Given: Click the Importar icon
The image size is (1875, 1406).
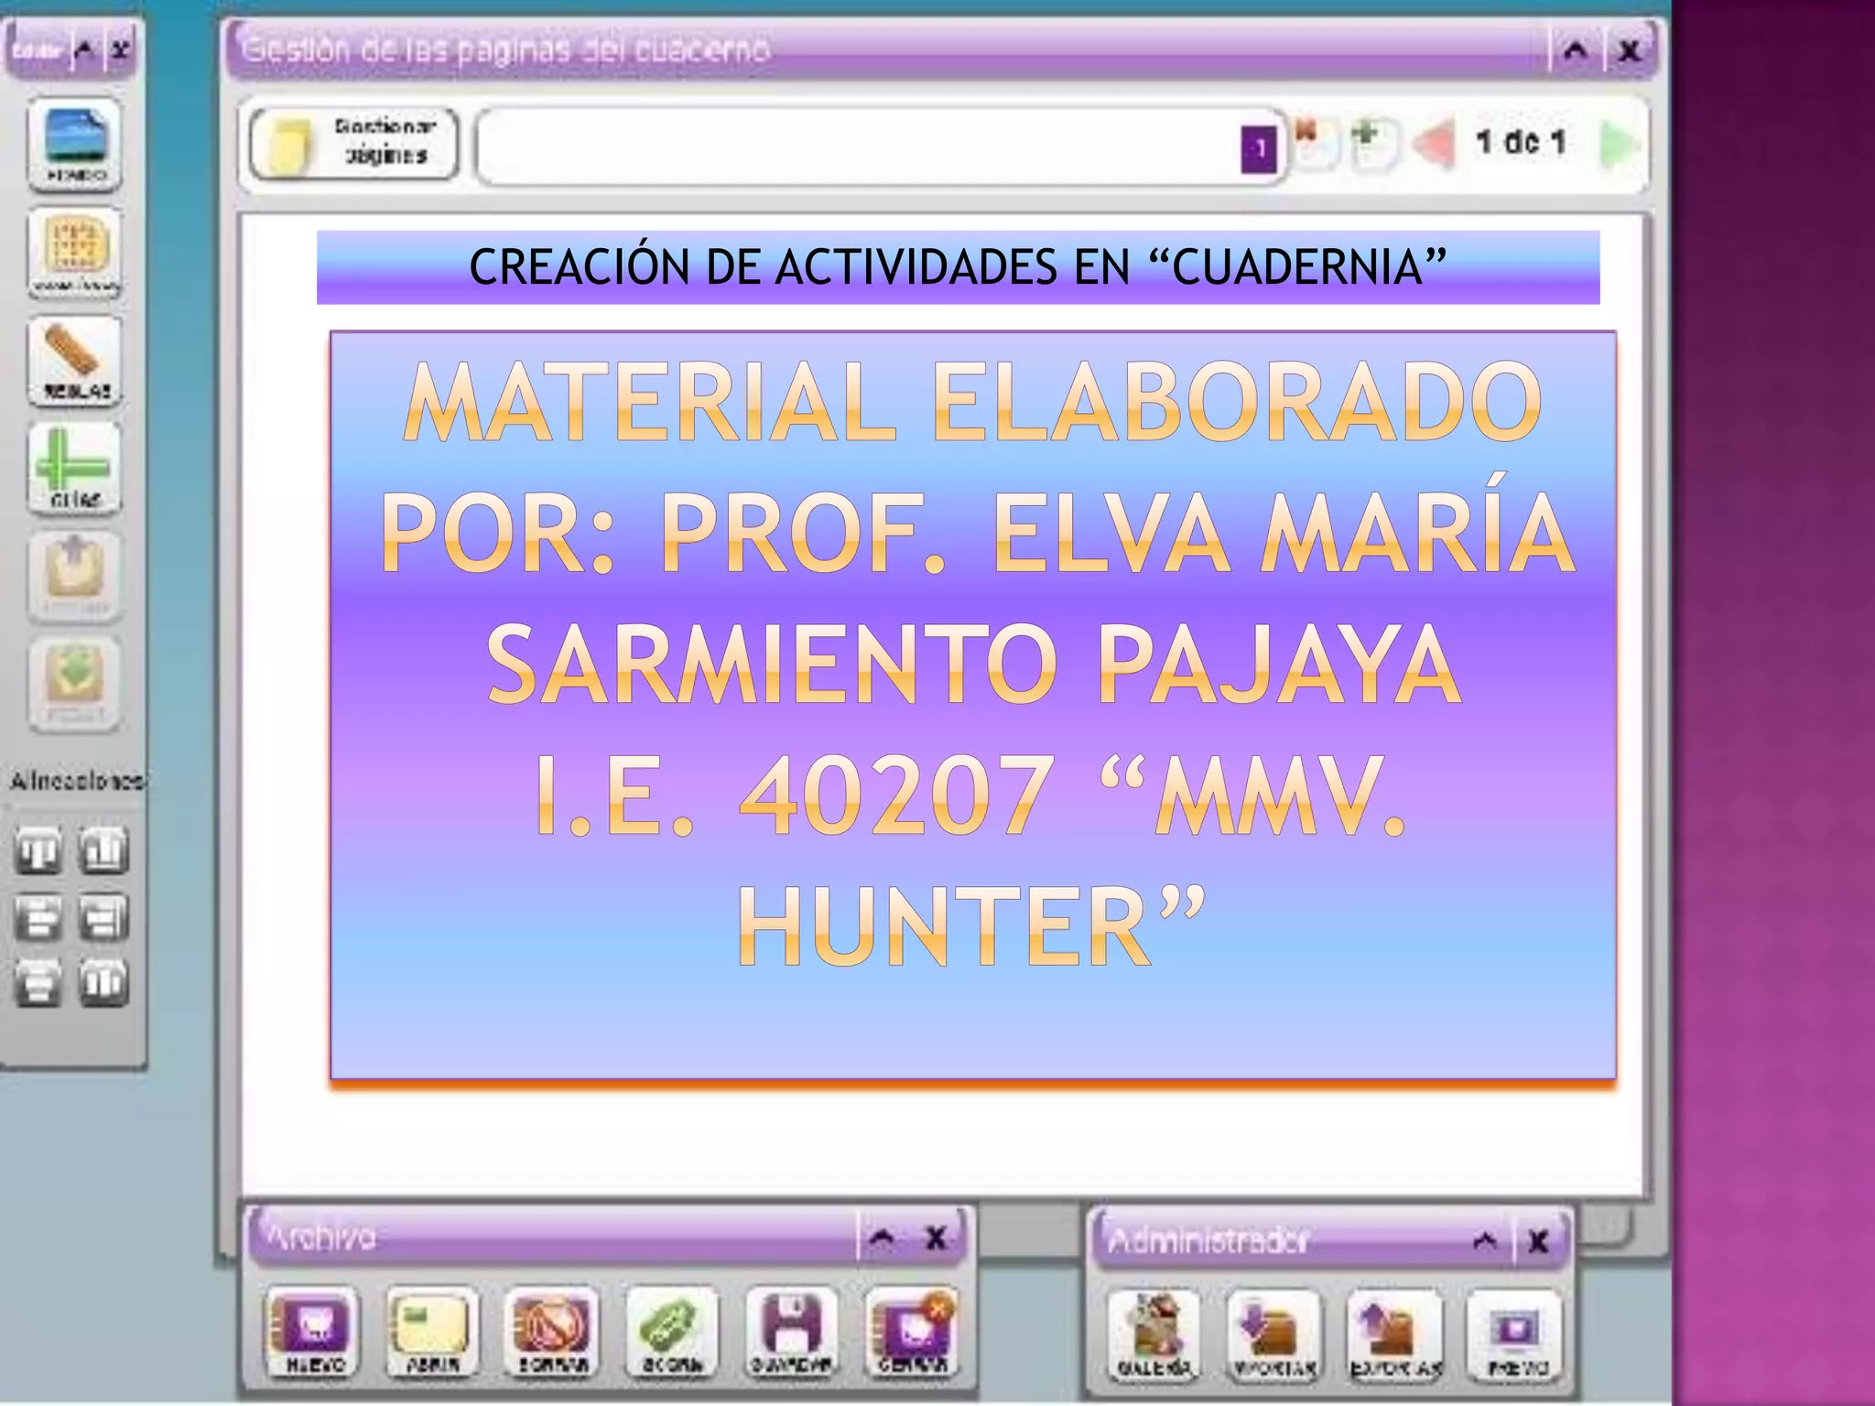Looking at the screenshot, I should click(1273, 1335).
